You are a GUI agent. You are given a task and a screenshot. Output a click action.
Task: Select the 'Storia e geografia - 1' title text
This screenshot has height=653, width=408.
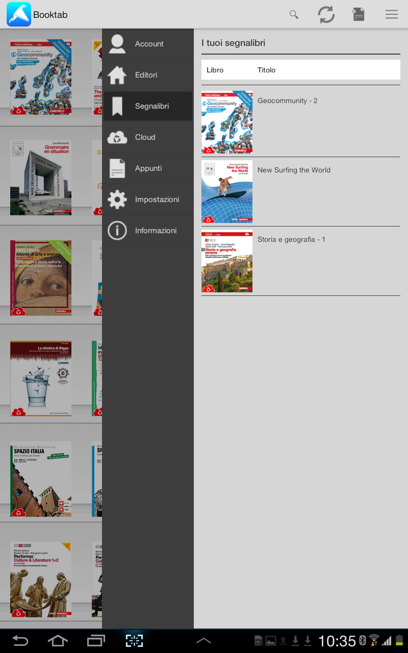[291, 240]
